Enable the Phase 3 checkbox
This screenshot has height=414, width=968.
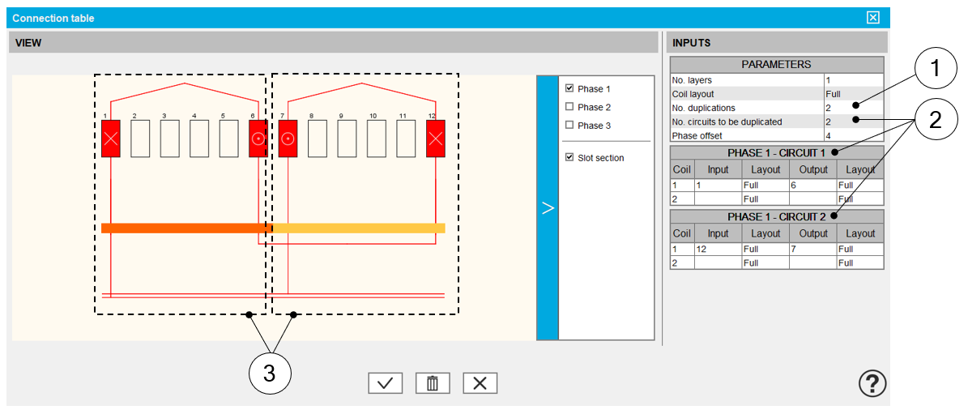click(569, 126)
